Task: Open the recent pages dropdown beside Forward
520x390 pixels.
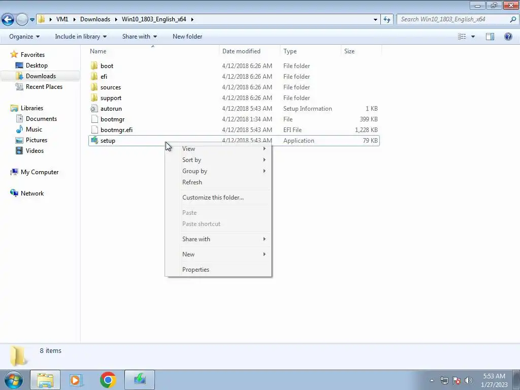Action: tap(32, 20)
